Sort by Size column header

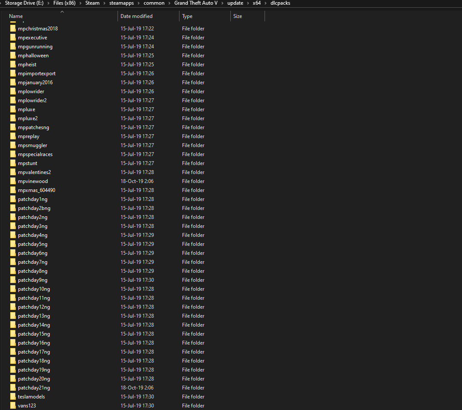tap(238, 16)
